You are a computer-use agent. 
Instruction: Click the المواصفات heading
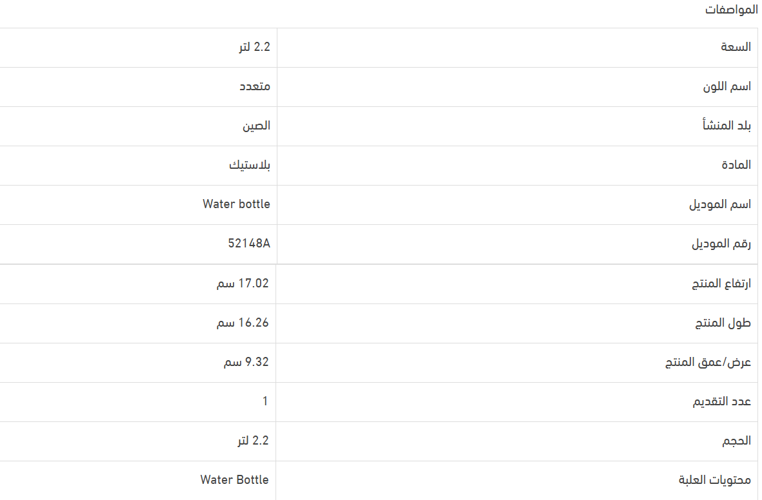[x=731, y=10]
